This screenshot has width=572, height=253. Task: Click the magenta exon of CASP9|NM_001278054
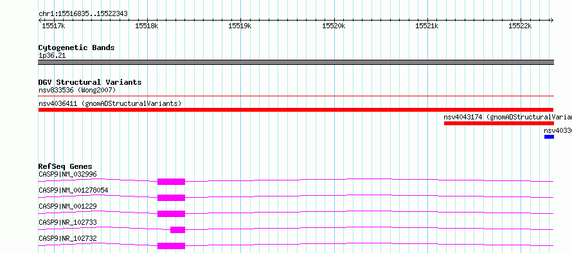[x=171, y=198]
